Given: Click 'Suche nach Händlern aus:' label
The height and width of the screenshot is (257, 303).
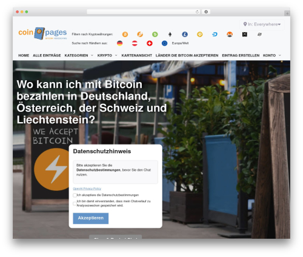Looking at the screenshot, I should [90, 43].
